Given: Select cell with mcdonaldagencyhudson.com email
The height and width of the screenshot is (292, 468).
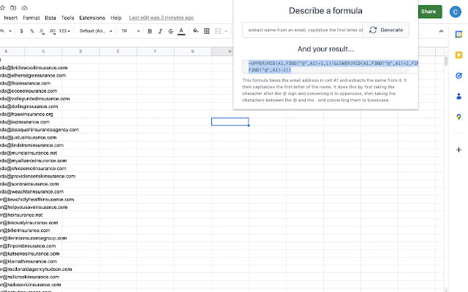Looking at the screenshot, I should [x=36, y=269].
